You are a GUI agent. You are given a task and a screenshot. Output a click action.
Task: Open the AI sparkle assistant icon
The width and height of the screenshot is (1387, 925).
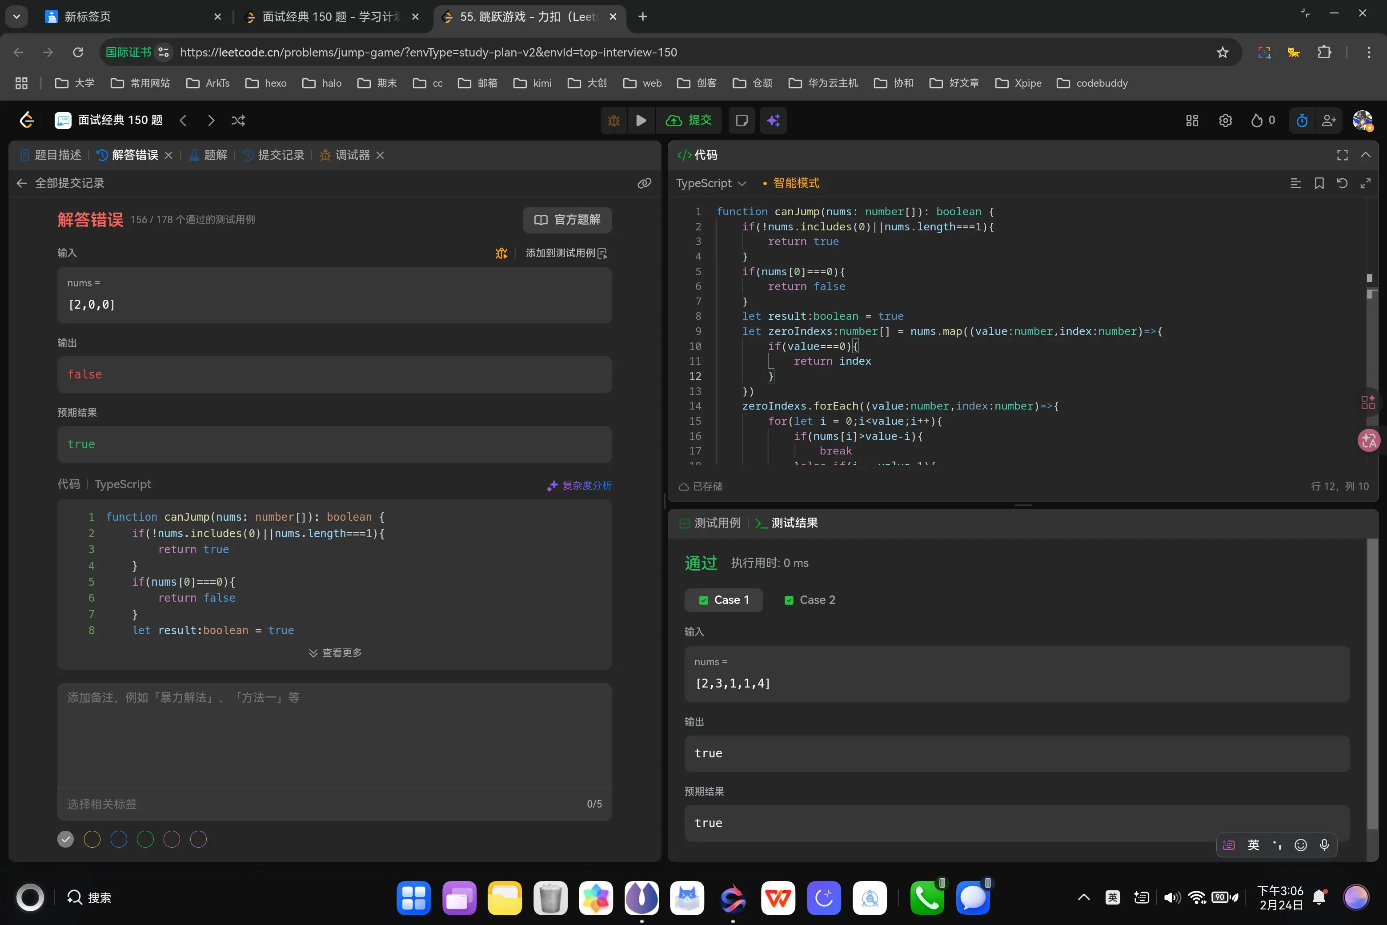(774, 121)
